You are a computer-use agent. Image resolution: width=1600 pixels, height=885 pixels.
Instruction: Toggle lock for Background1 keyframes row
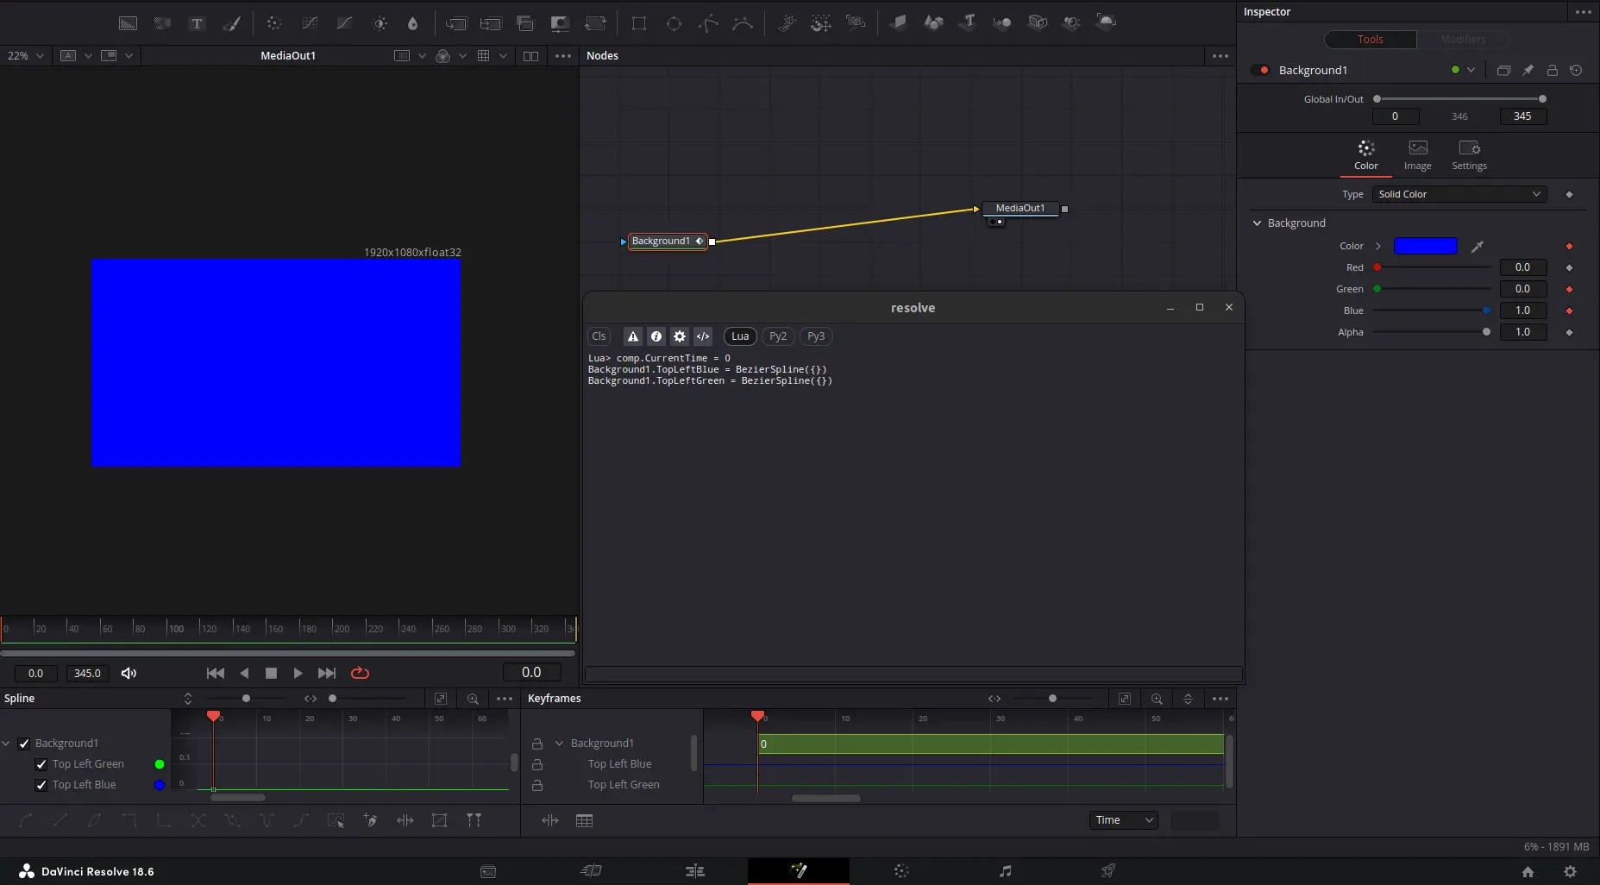[x=537, y=744]
